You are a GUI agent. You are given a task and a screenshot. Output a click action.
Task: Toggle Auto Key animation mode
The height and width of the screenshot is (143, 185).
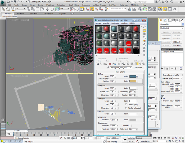tap(132, 138)
